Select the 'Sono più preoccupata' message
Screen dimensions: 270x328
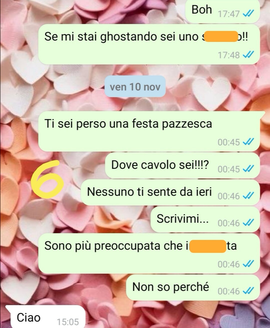(149, 253)
